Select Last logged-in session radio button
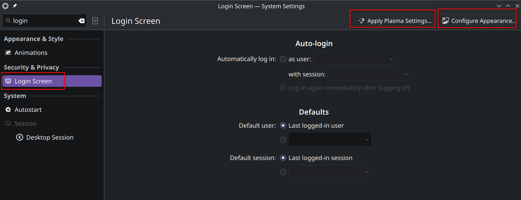Image resolution: width=521 pixels, height=200 pixels. click(x=283, y=158)
